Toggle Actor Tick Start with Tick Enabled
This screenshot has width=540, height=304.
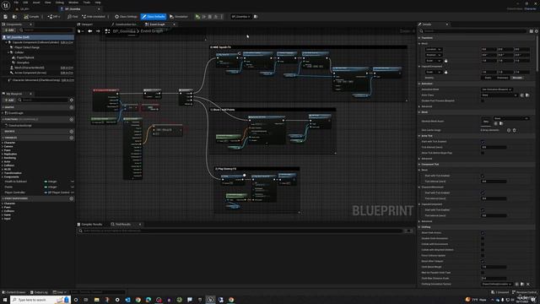click(x=483, y=142)
